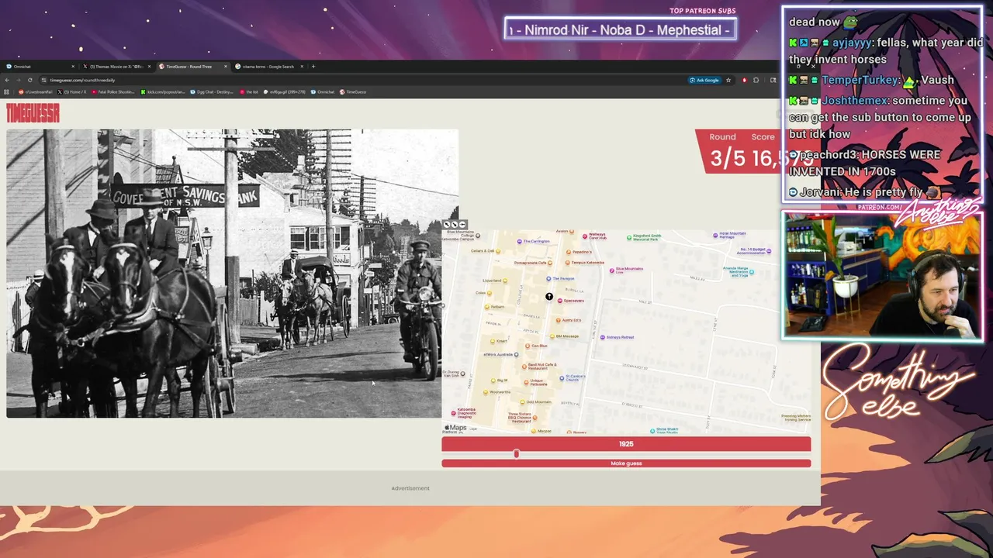Switch to the Thomas Massie on X tab

[x=116, y=67]
